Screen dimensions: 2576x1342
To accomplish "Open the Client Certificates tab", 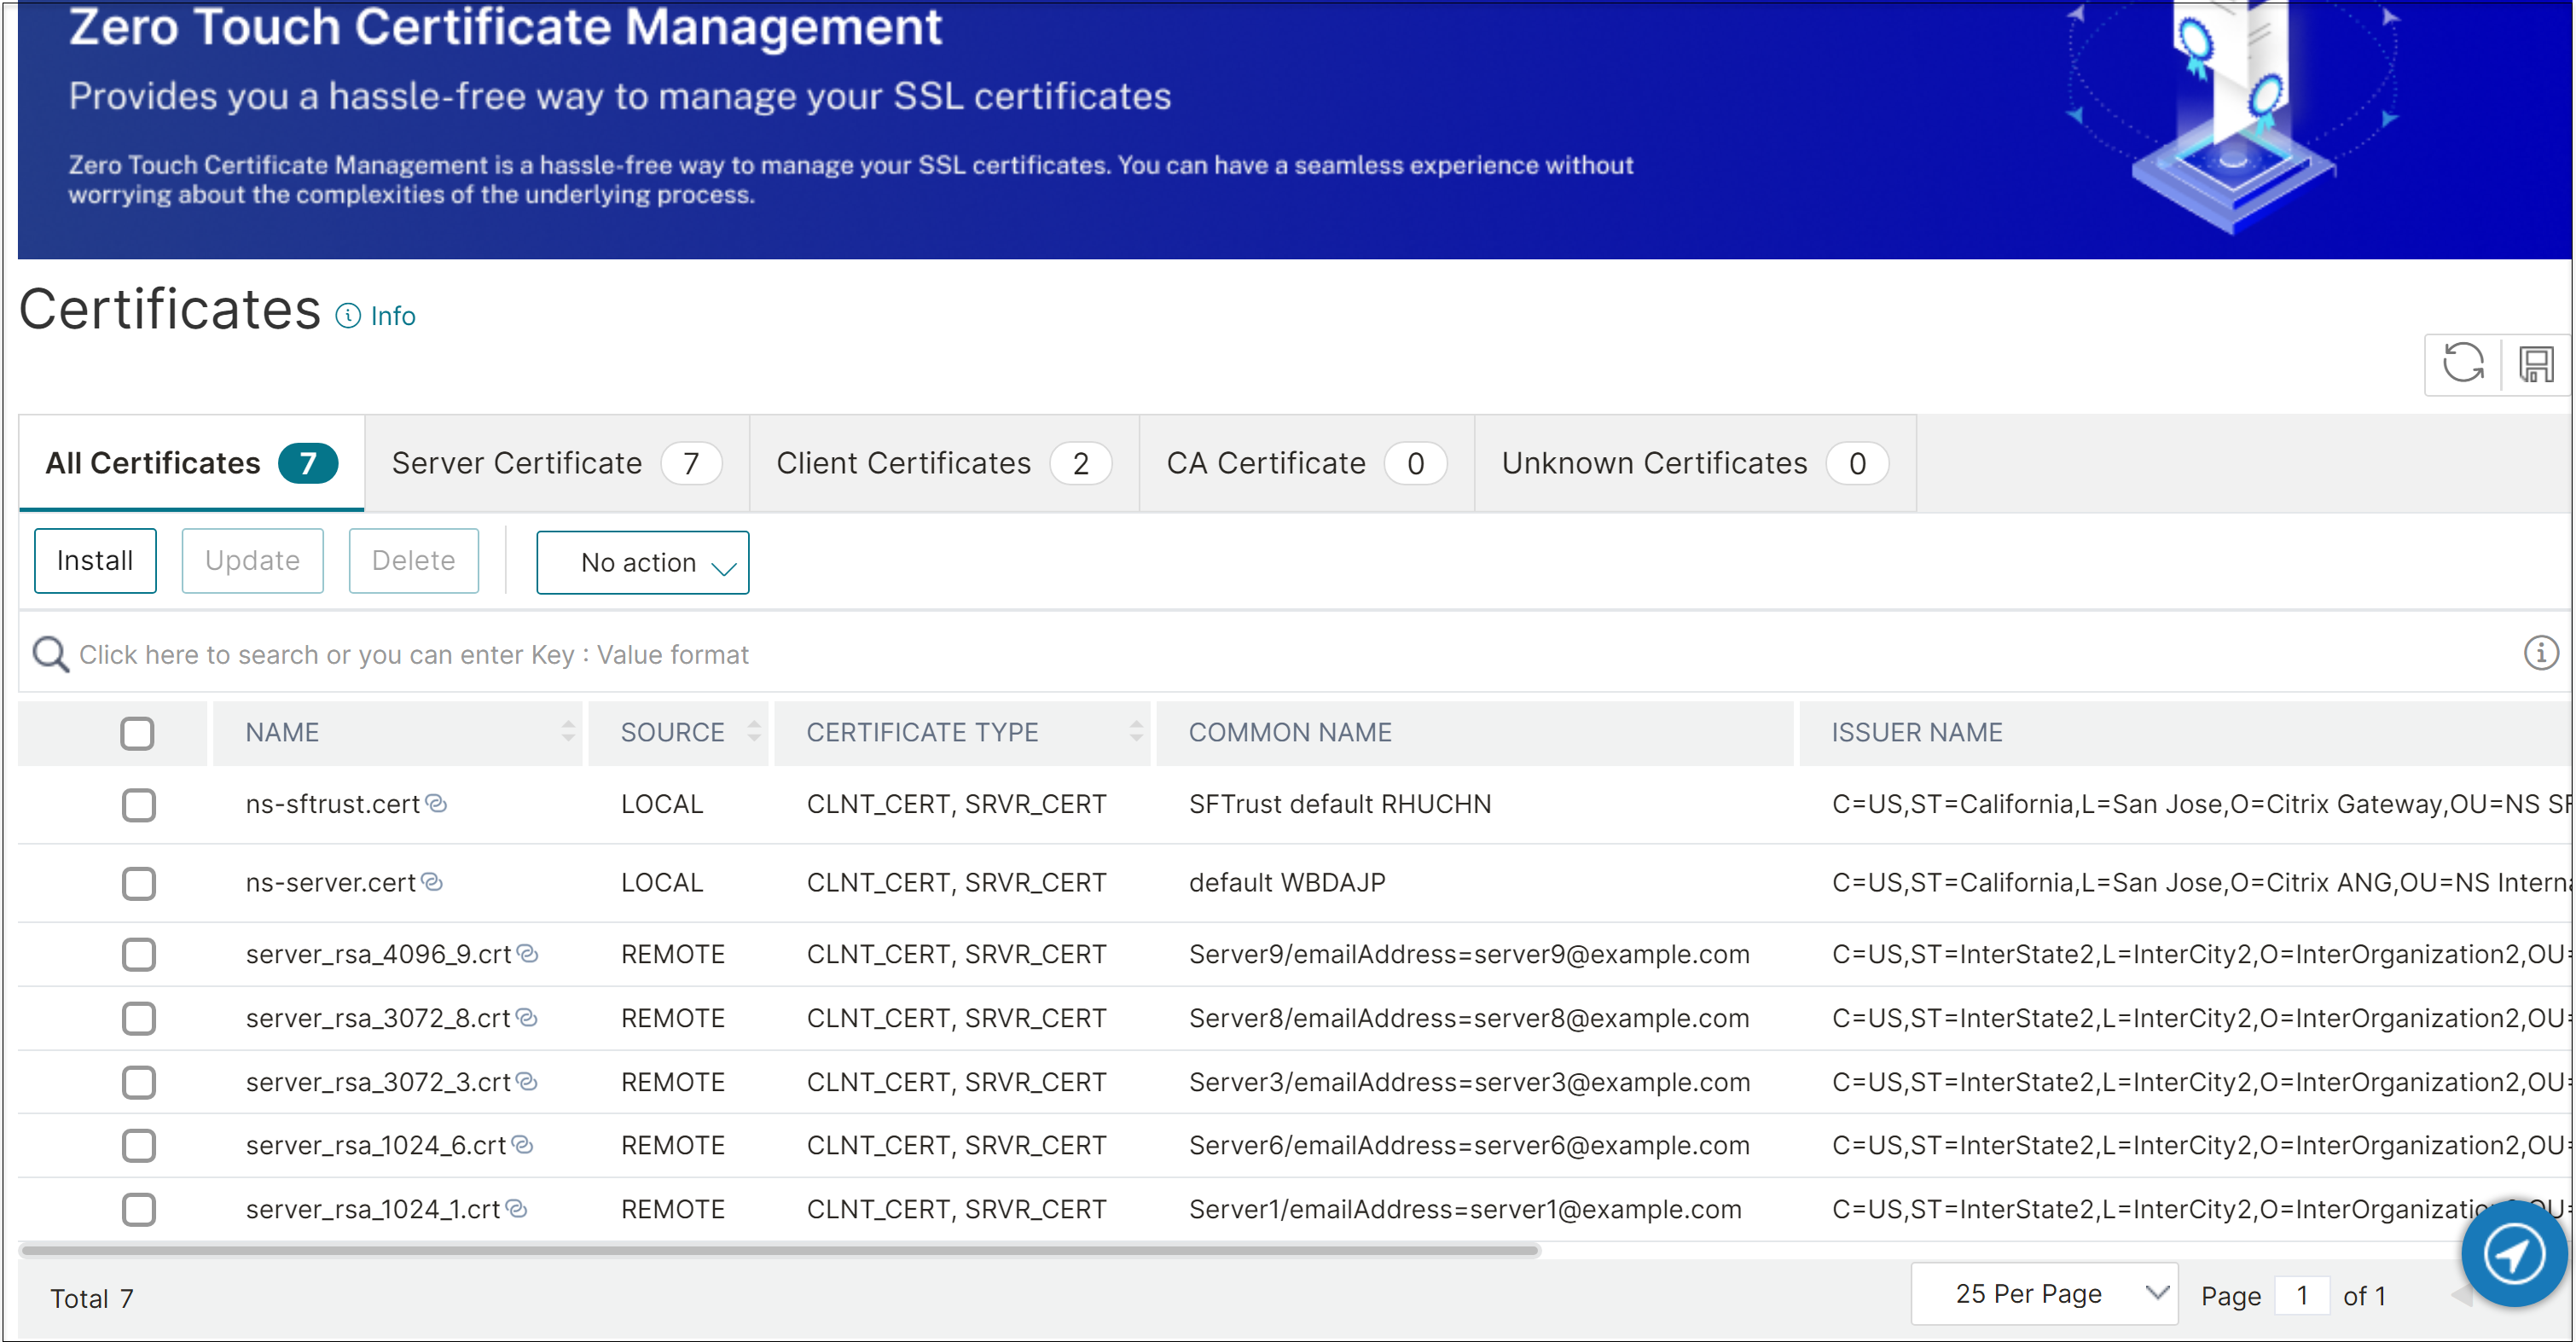I will (944, 463).
